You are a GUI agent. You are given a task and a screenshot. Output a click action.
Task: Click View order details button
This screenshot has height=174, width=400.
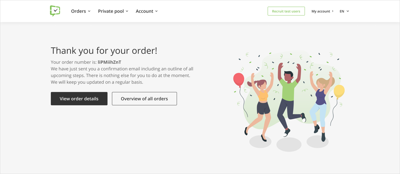coord(79,99)
